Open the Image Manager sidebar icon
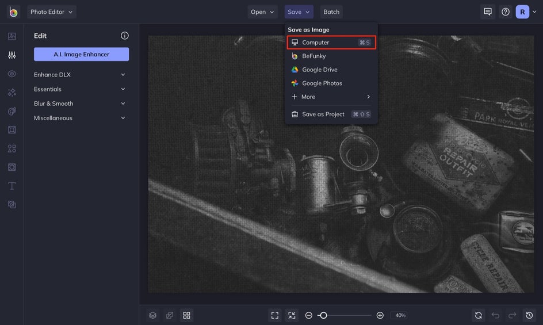Image resolution: width=543 pixels, height=325 pixels. click(12, 36)
